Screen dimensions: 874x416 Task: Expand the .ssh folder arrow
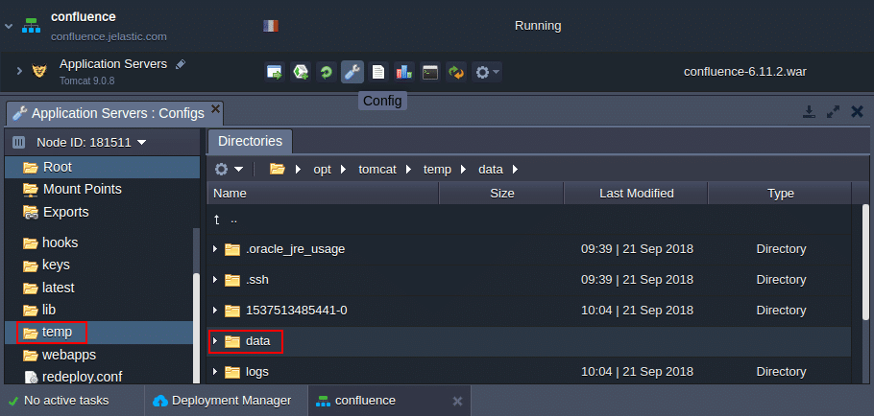215,280
